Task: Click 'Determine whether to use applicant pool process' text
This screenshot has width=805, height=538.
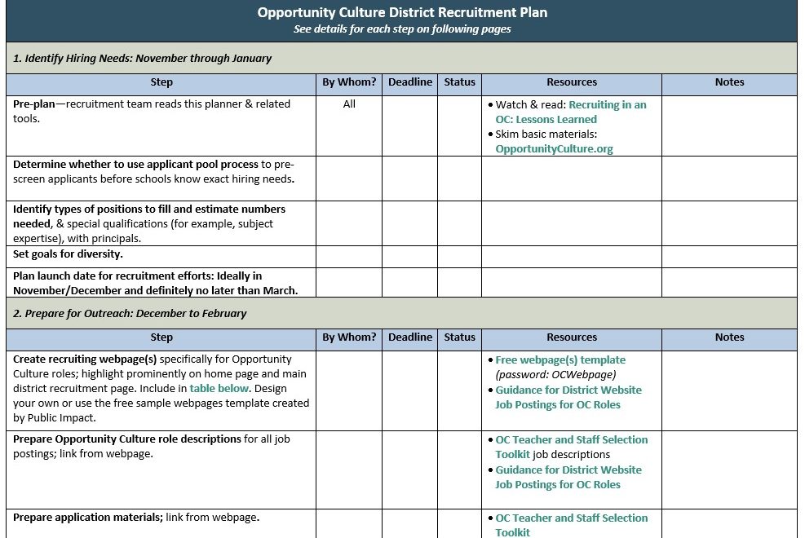Action: click(135, 165)
